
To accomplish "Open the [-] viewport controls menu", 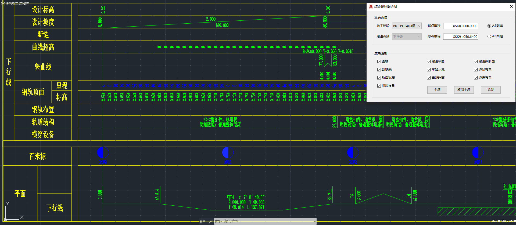I will pyautogui.click(x=3, y=3).
